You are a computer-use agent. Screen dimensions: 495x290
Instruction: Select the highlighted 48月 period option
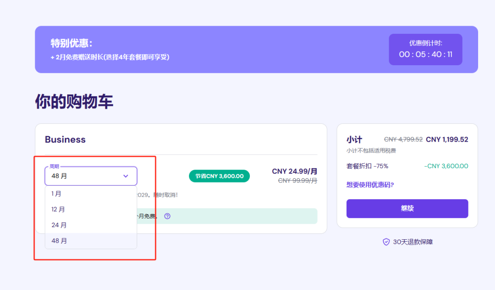[59, 240]
